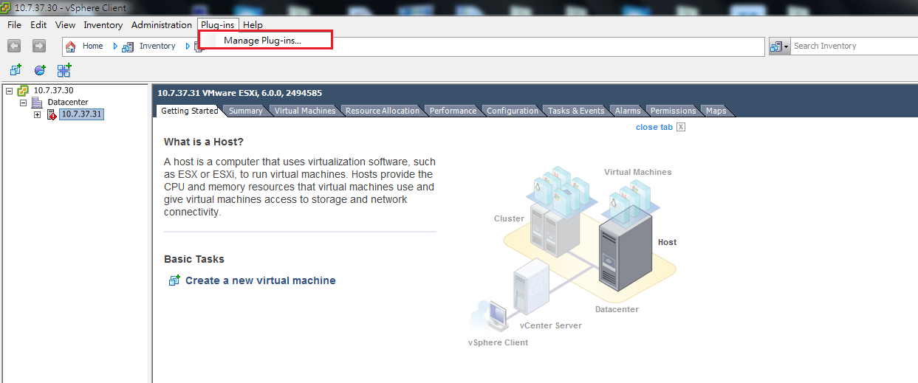Collapse the 10.7.37.30 root tree node
The image size is (918, 383).
tap(10, 91)
